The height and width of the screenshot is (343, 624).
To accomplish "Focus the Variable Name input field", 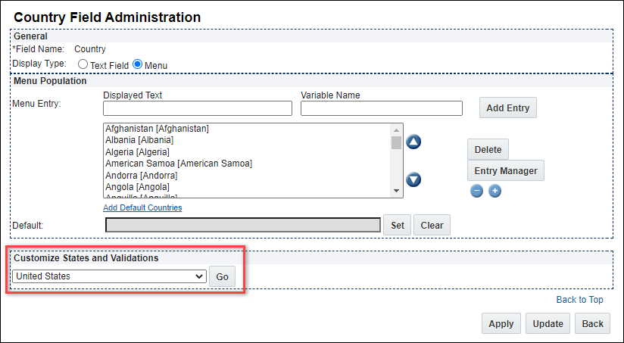I will pos(381,108).
